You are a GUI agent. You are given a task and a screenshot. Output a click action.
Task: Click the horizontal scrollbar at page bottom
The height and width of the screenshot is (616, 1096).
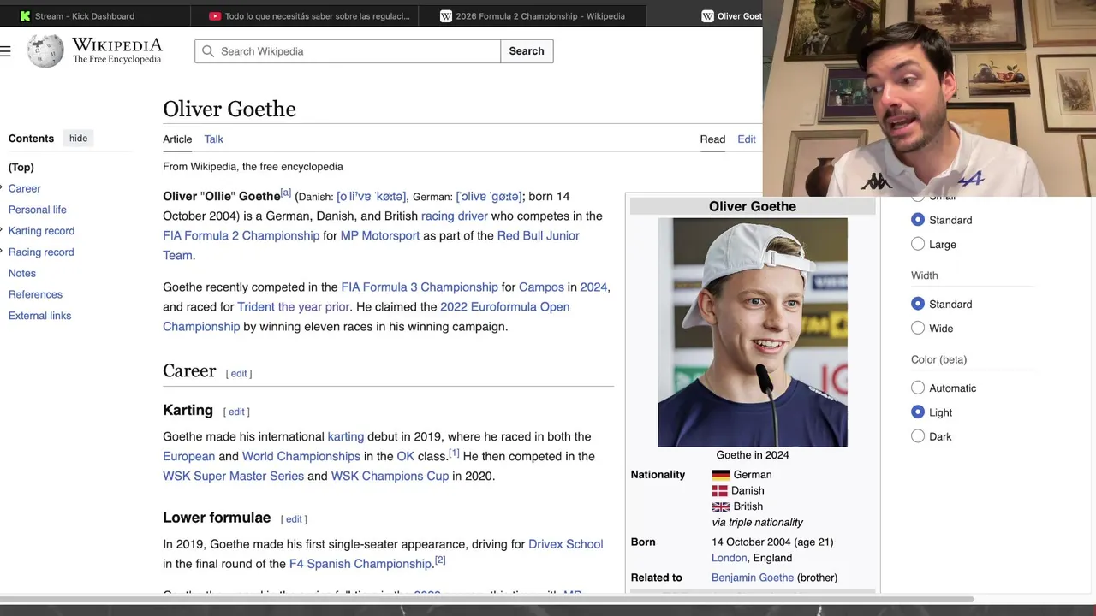[x=486, y=599]
